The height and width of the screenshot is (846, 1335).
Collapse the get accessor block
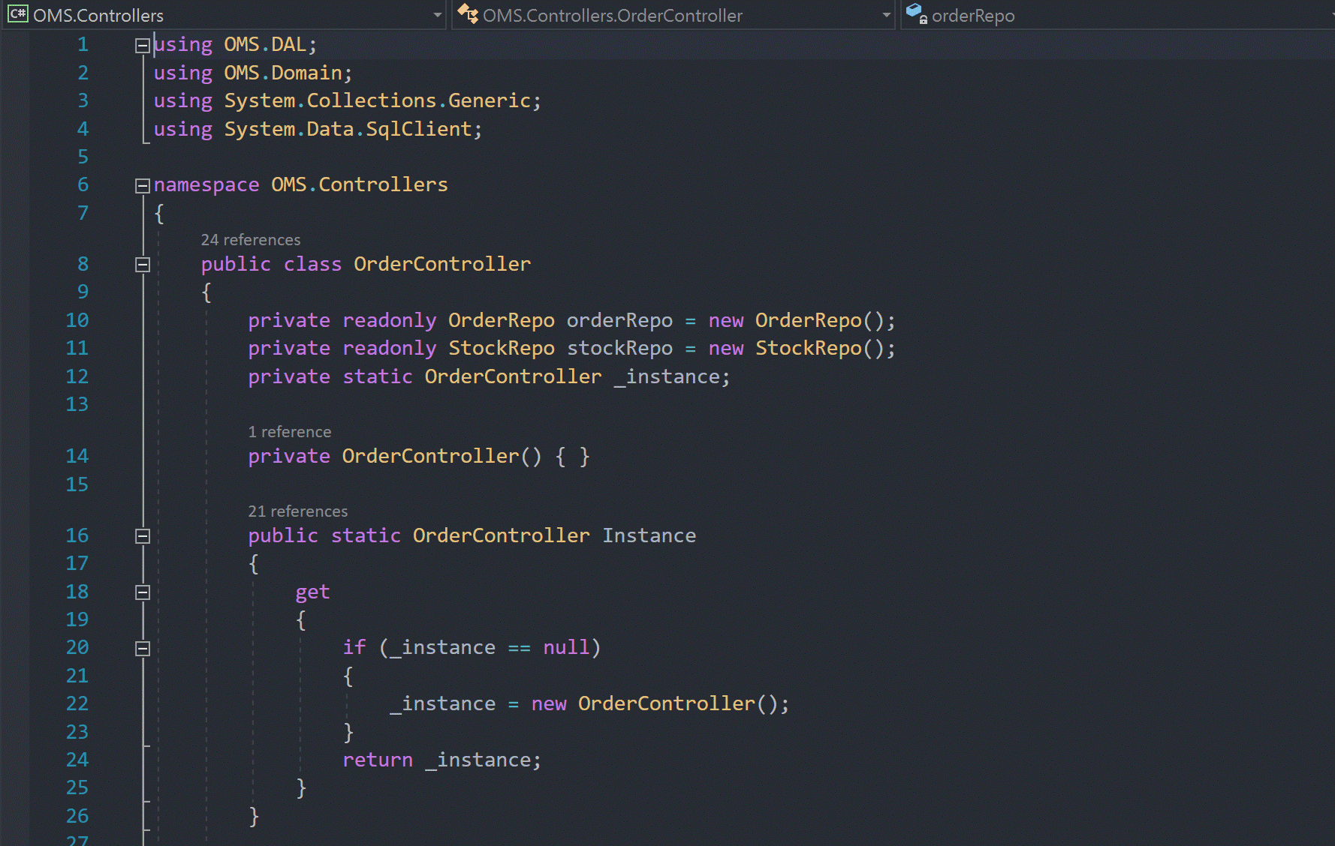pyautogui.click(x=141, y=592)
